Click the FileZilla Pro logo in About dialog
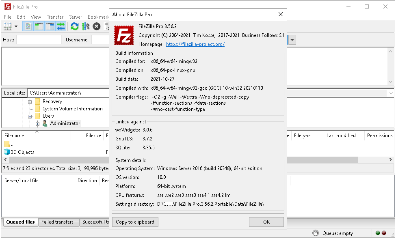Screen dimensions: 396x239 [124, 35]
